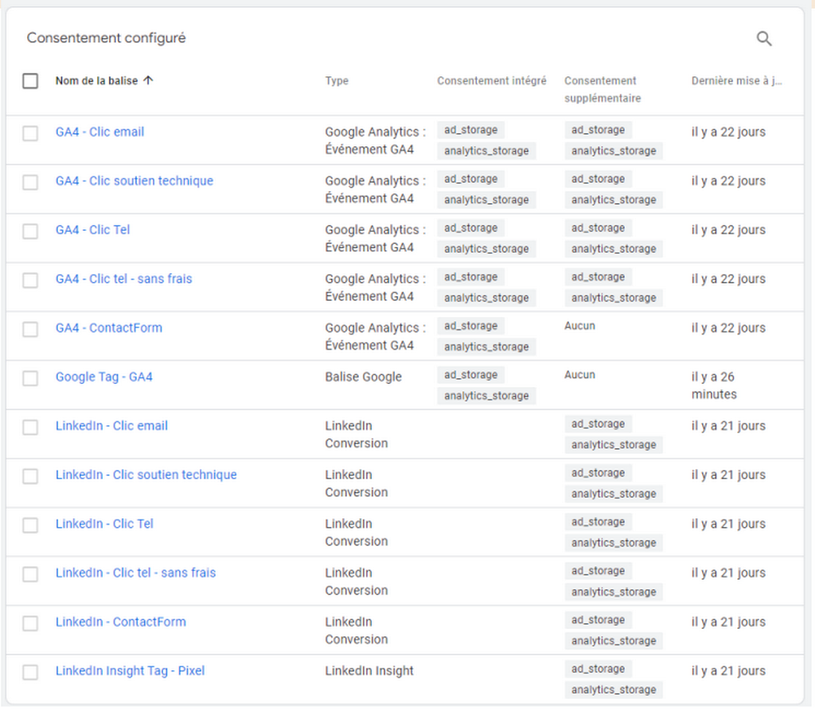Image resolution: width=815 pixels, height=711 pixels.
Task: Open the Google Tag - GA4 tag
Action: click(x=104, y=377)
